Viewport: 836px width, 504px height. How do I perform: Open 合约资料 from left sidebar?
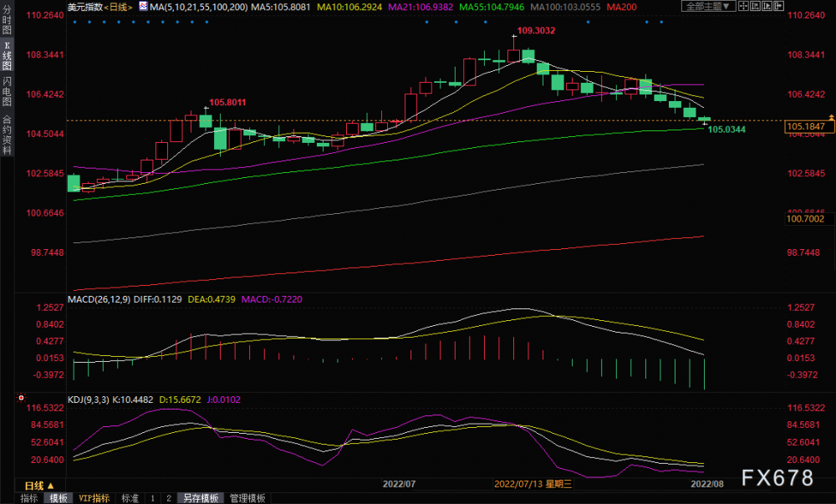7,135
